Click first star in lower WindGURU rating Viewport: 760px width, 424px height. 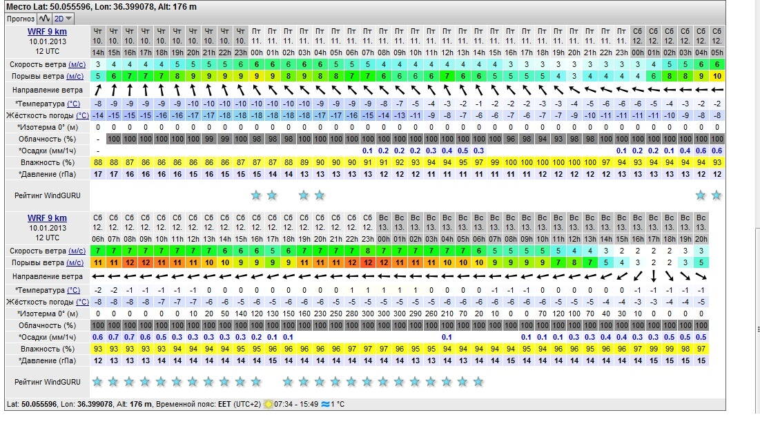[97, 381]
